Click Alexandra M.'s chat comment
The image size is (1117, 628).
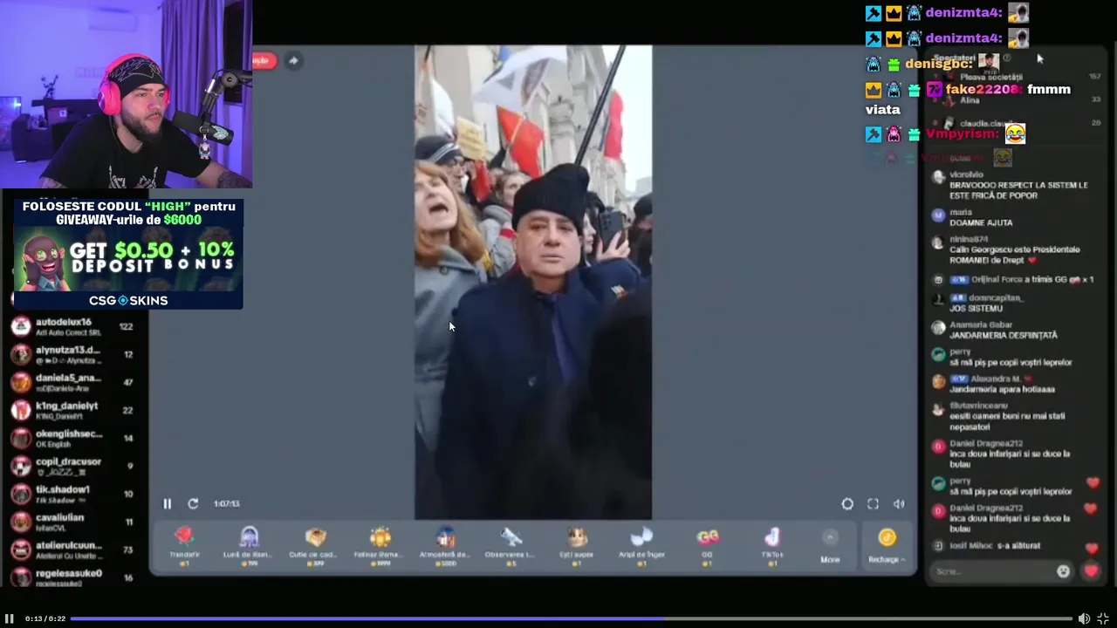[995, 384]
